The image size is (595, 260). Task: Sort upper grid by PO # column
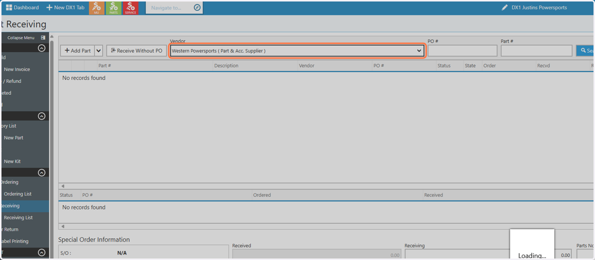[379, 65]
